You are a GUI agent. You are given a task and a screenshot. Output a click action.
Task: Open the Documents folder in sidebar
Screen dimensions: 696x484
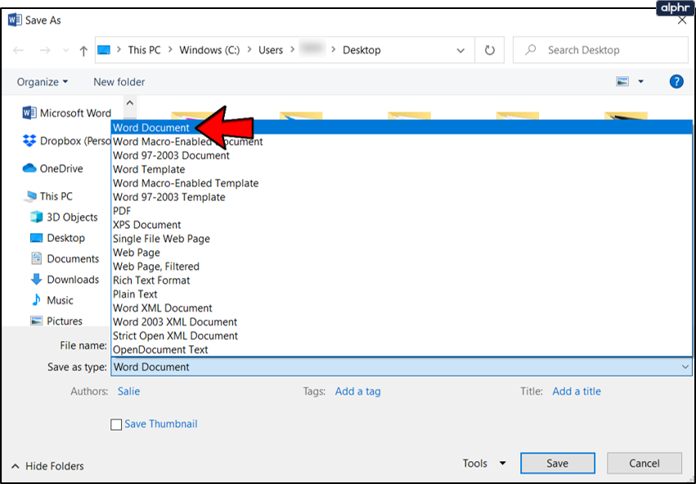[x=65, y=258]
